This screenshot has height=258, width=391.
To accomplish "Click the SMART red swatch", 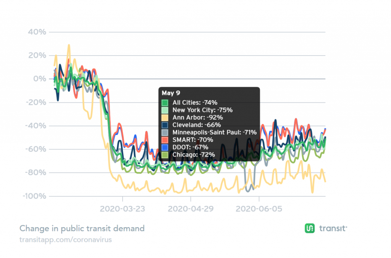I will pos(165,140).
